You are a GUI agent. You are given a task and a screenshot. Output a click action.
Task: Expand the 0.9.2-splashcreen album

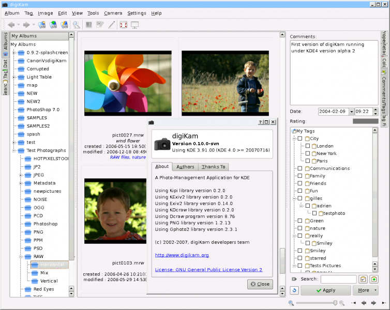pos(14,53)
